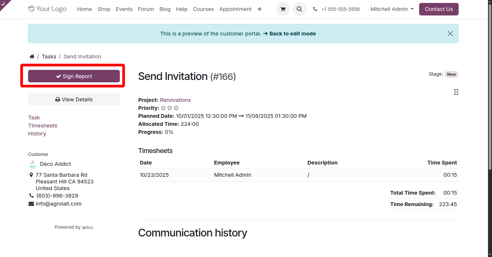Jump to Timesheets section in sidebar
492x257 pixels.
point(43,126)
